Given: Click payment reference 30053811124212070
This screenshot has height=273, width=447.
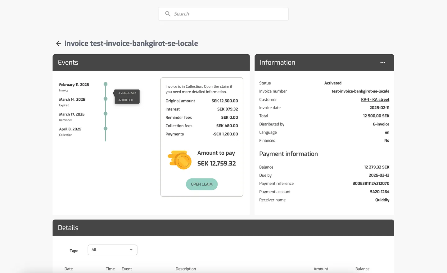Looking at the screenshot, I should pyautogui.click(x=371, y=184).
